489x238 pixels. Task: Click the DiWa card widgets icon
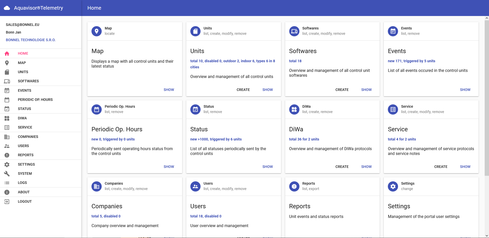(294, 109)
